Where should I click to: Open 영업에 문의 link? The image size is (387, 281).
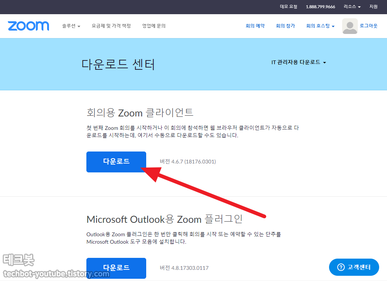pos(154,26)
